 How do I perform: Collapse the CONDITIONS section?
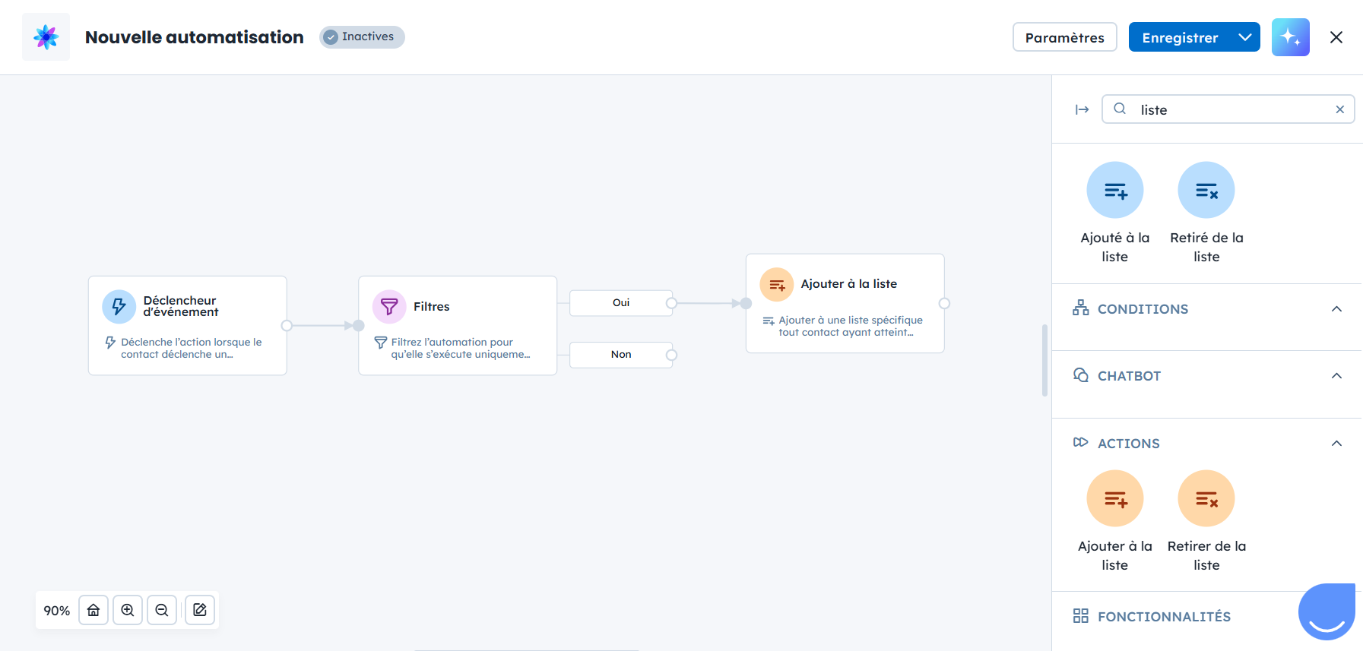(x=1336, y=309)
